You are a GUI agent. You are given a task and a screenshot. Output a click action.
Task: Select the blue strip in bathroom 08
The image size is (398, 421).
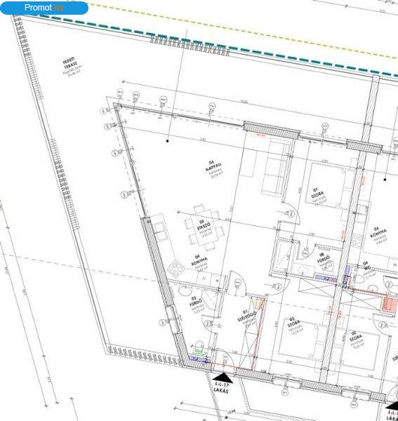pyautogui.click(x=326, y=278)
